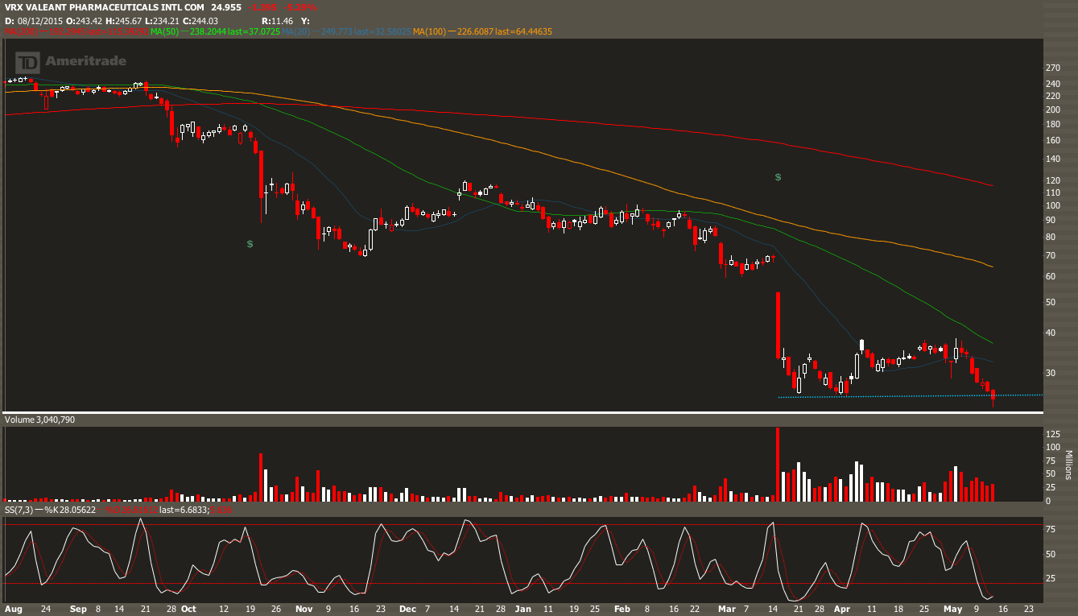Click the 100 price axis label
The height and width of the screenshot is (616, 1078).
point(1052,206)
